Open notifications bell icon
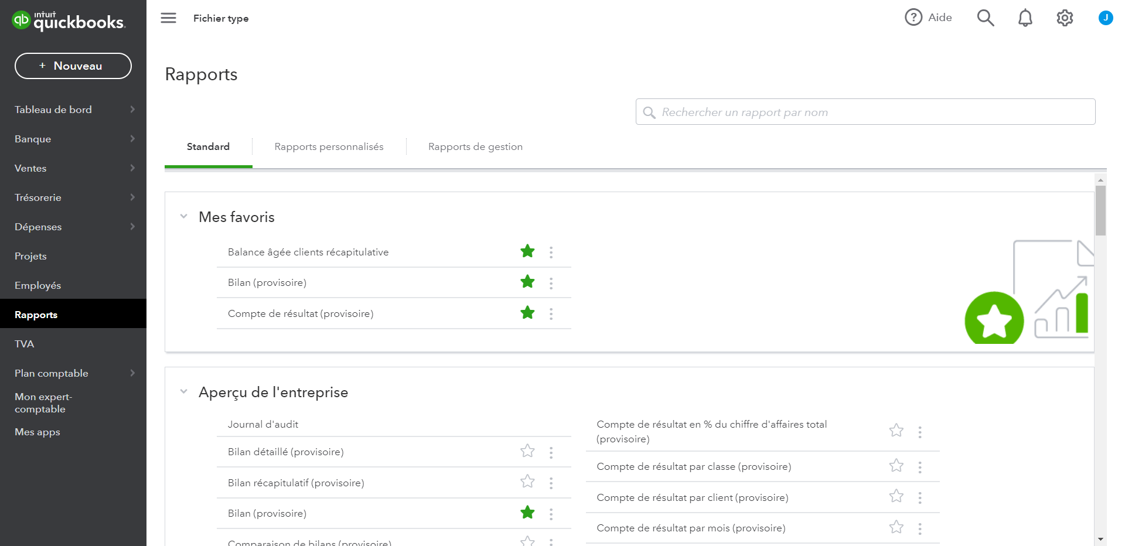This screenshot has height=546, width=1125. (x=1025, y=18)
